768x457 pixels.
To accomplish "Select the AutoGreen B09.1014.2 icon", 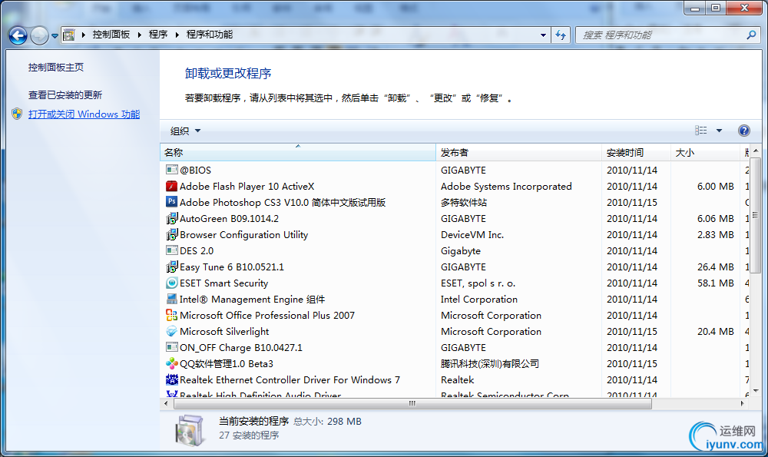I will click(x=172, y=218).
